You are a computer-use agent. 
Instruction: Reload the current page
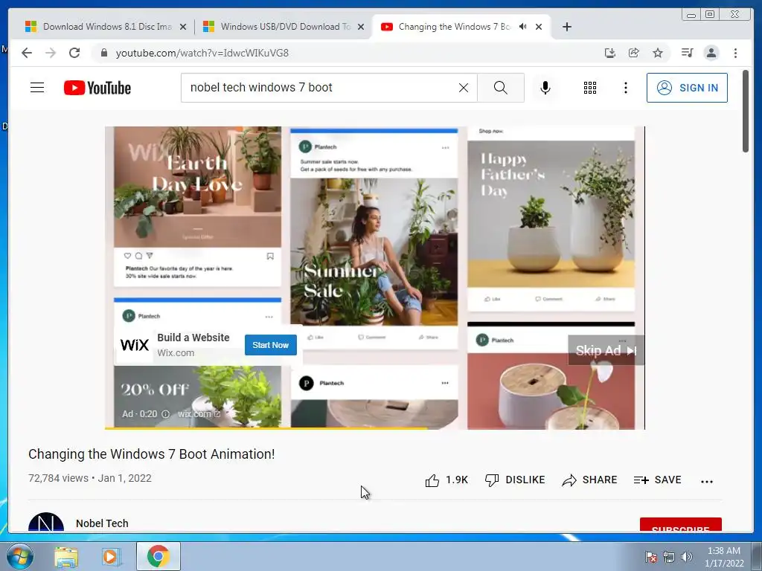tap(74, 53)
